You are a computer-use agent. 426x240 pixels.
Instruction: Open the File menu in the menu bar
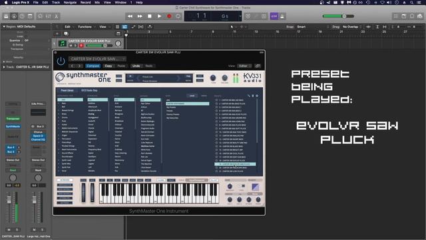pos(35,3)
